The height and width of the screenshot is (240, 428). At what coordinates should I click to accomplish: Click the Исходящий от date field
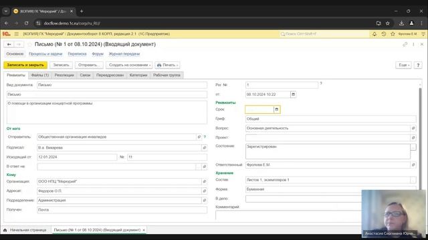point(77,157)
